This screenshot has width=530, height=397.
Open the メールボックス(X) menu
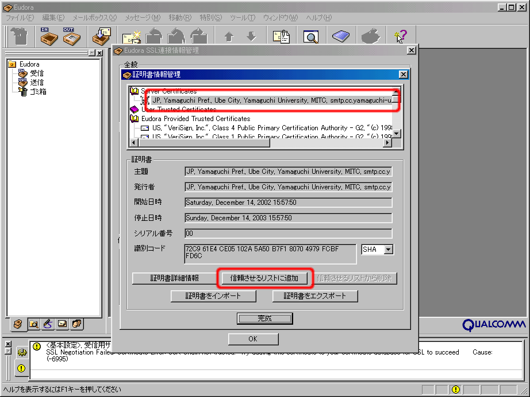pyautogui.click(x=94, y=18)
